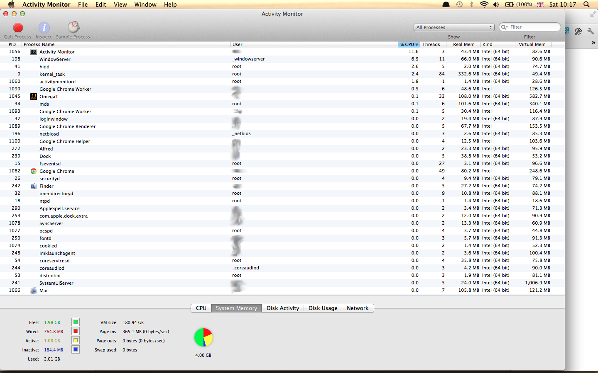Open the Disk Usage tab
The width and height of the screenshot is (598, 373).
[x=323, y=308]
